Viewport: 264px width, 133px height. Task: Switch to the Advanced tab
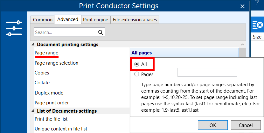[x=68, y=19]
